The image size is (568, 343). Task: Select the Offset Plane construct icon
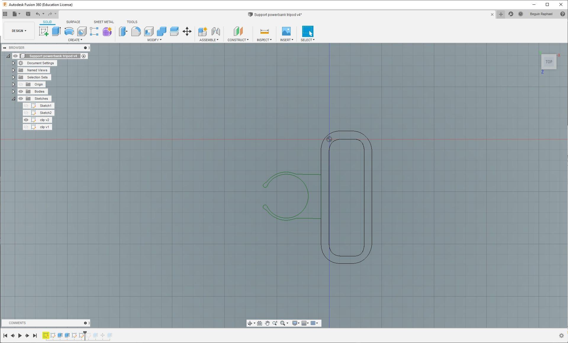pos(238,31)
